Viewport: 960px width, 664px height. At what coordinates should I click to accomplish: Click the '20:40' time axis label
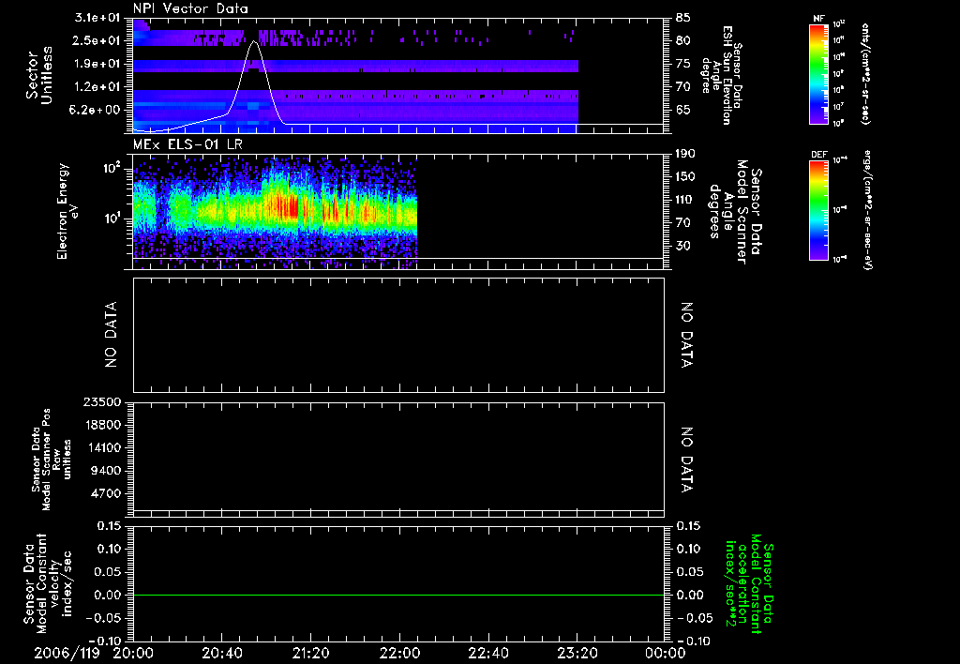tap(221, 653)
